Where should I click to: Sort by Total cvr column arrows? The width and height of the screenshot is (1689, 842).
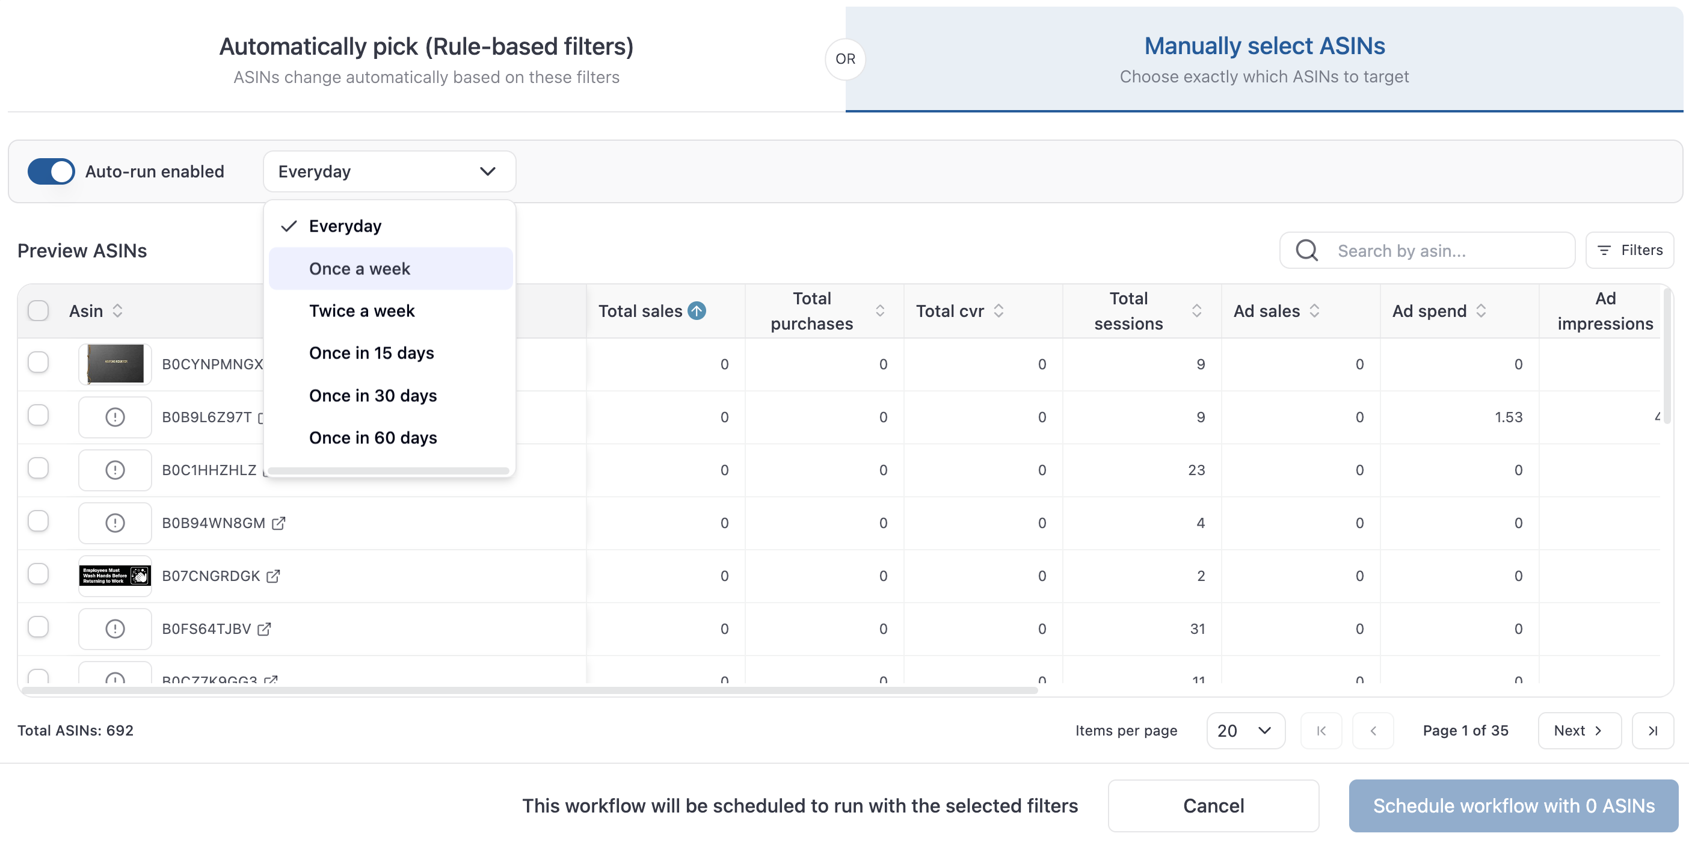tap(998, 311)
